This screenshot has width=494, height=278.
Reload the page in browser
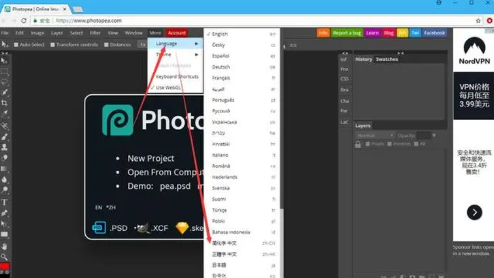pyautogui.click(x=24, y=20)
